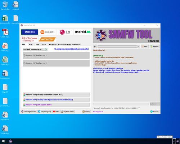Click the SamFw Tool taskbar icon
Screen dimensions: 180x144
tap(10, 141)
